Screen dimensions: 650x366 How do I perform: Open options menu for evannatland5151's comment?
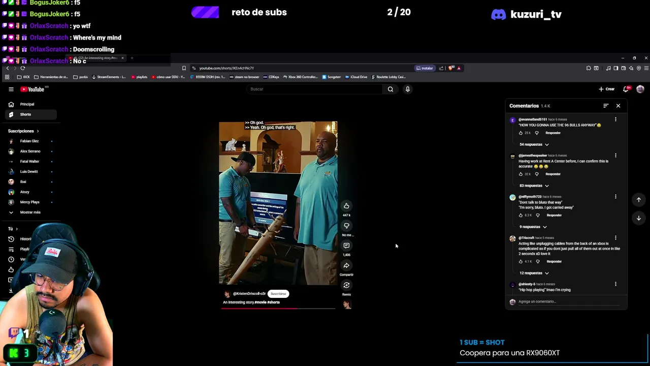pos(615,119)
